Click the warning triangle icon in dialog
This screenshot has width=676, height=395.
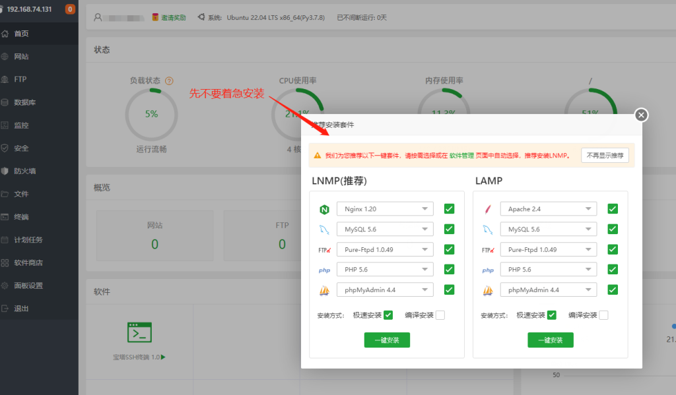pos(318,156)
